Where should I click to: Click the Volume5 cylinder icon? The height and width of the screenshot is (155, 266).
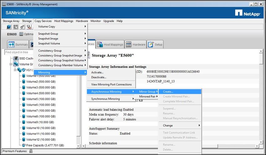coord(24,99)
